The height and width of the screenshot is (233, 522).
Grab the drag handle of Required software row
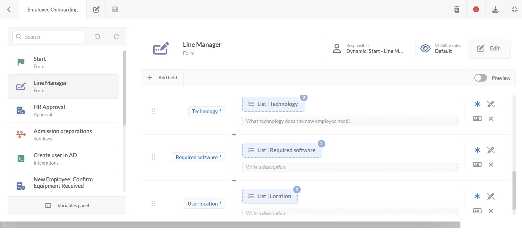(x=153, y=157)
